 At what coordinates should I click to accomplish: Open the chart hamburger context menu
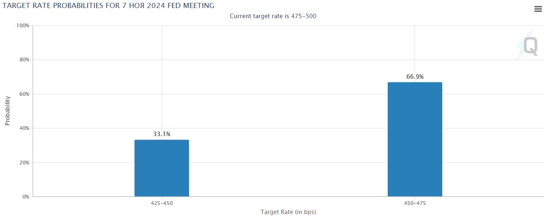coord(538,9)
